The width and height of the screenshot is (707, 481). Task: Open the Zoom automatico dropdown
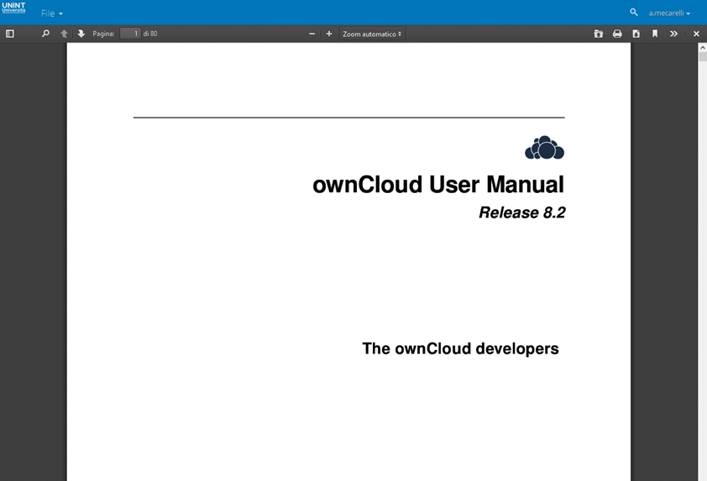[x=372, y=34]
